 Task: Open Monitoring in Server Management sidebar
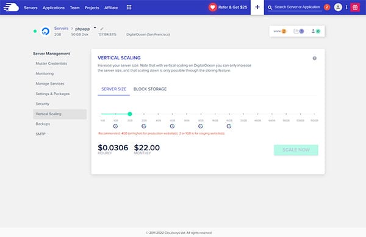(x=45, y=73)
